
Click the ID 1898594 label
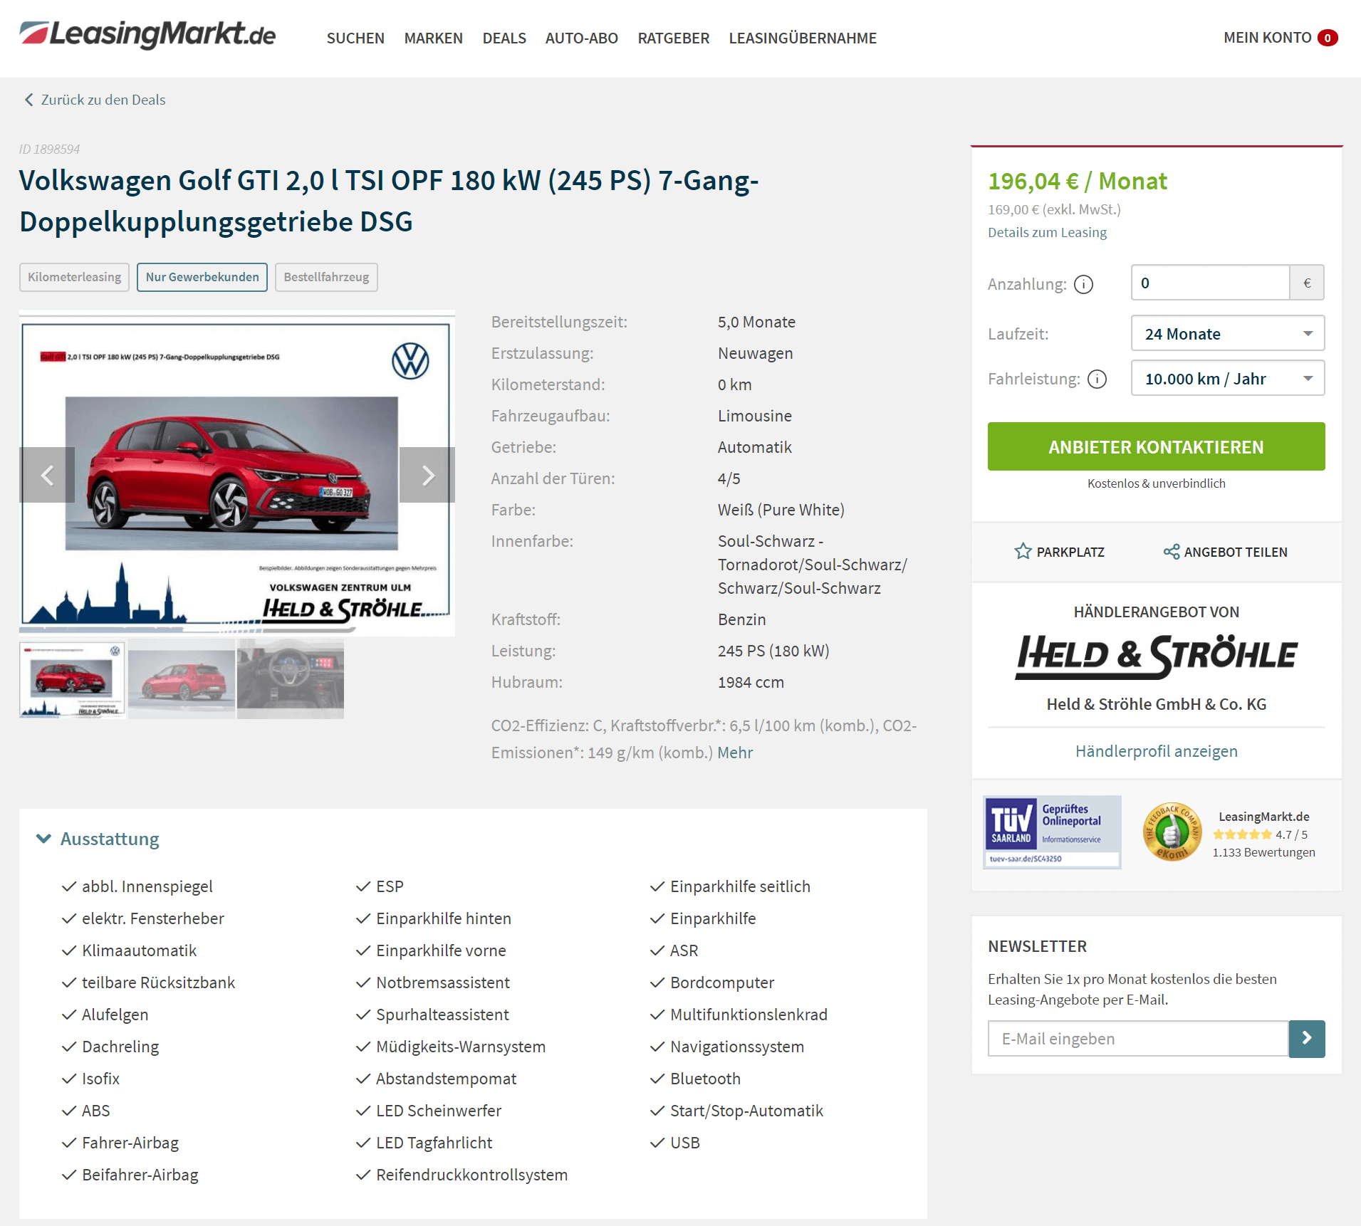pyautogui.click(x=49, y=149)
